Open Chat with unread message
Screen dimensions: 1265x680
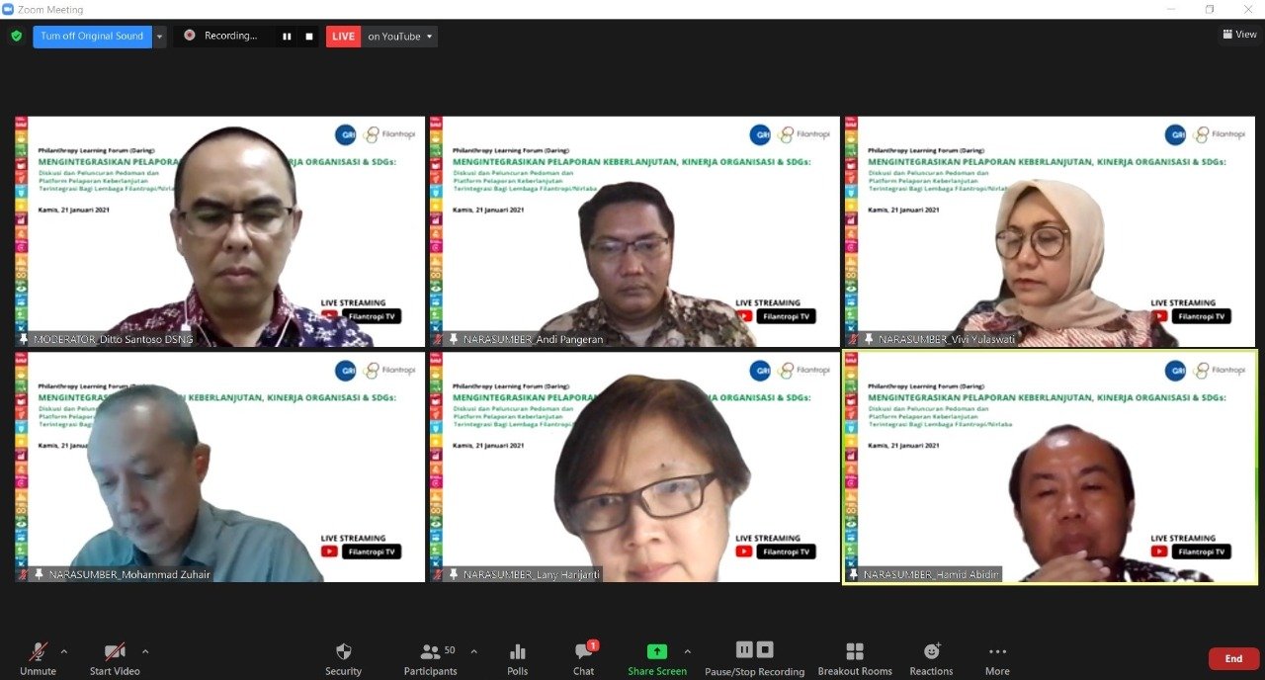[584, 652]
